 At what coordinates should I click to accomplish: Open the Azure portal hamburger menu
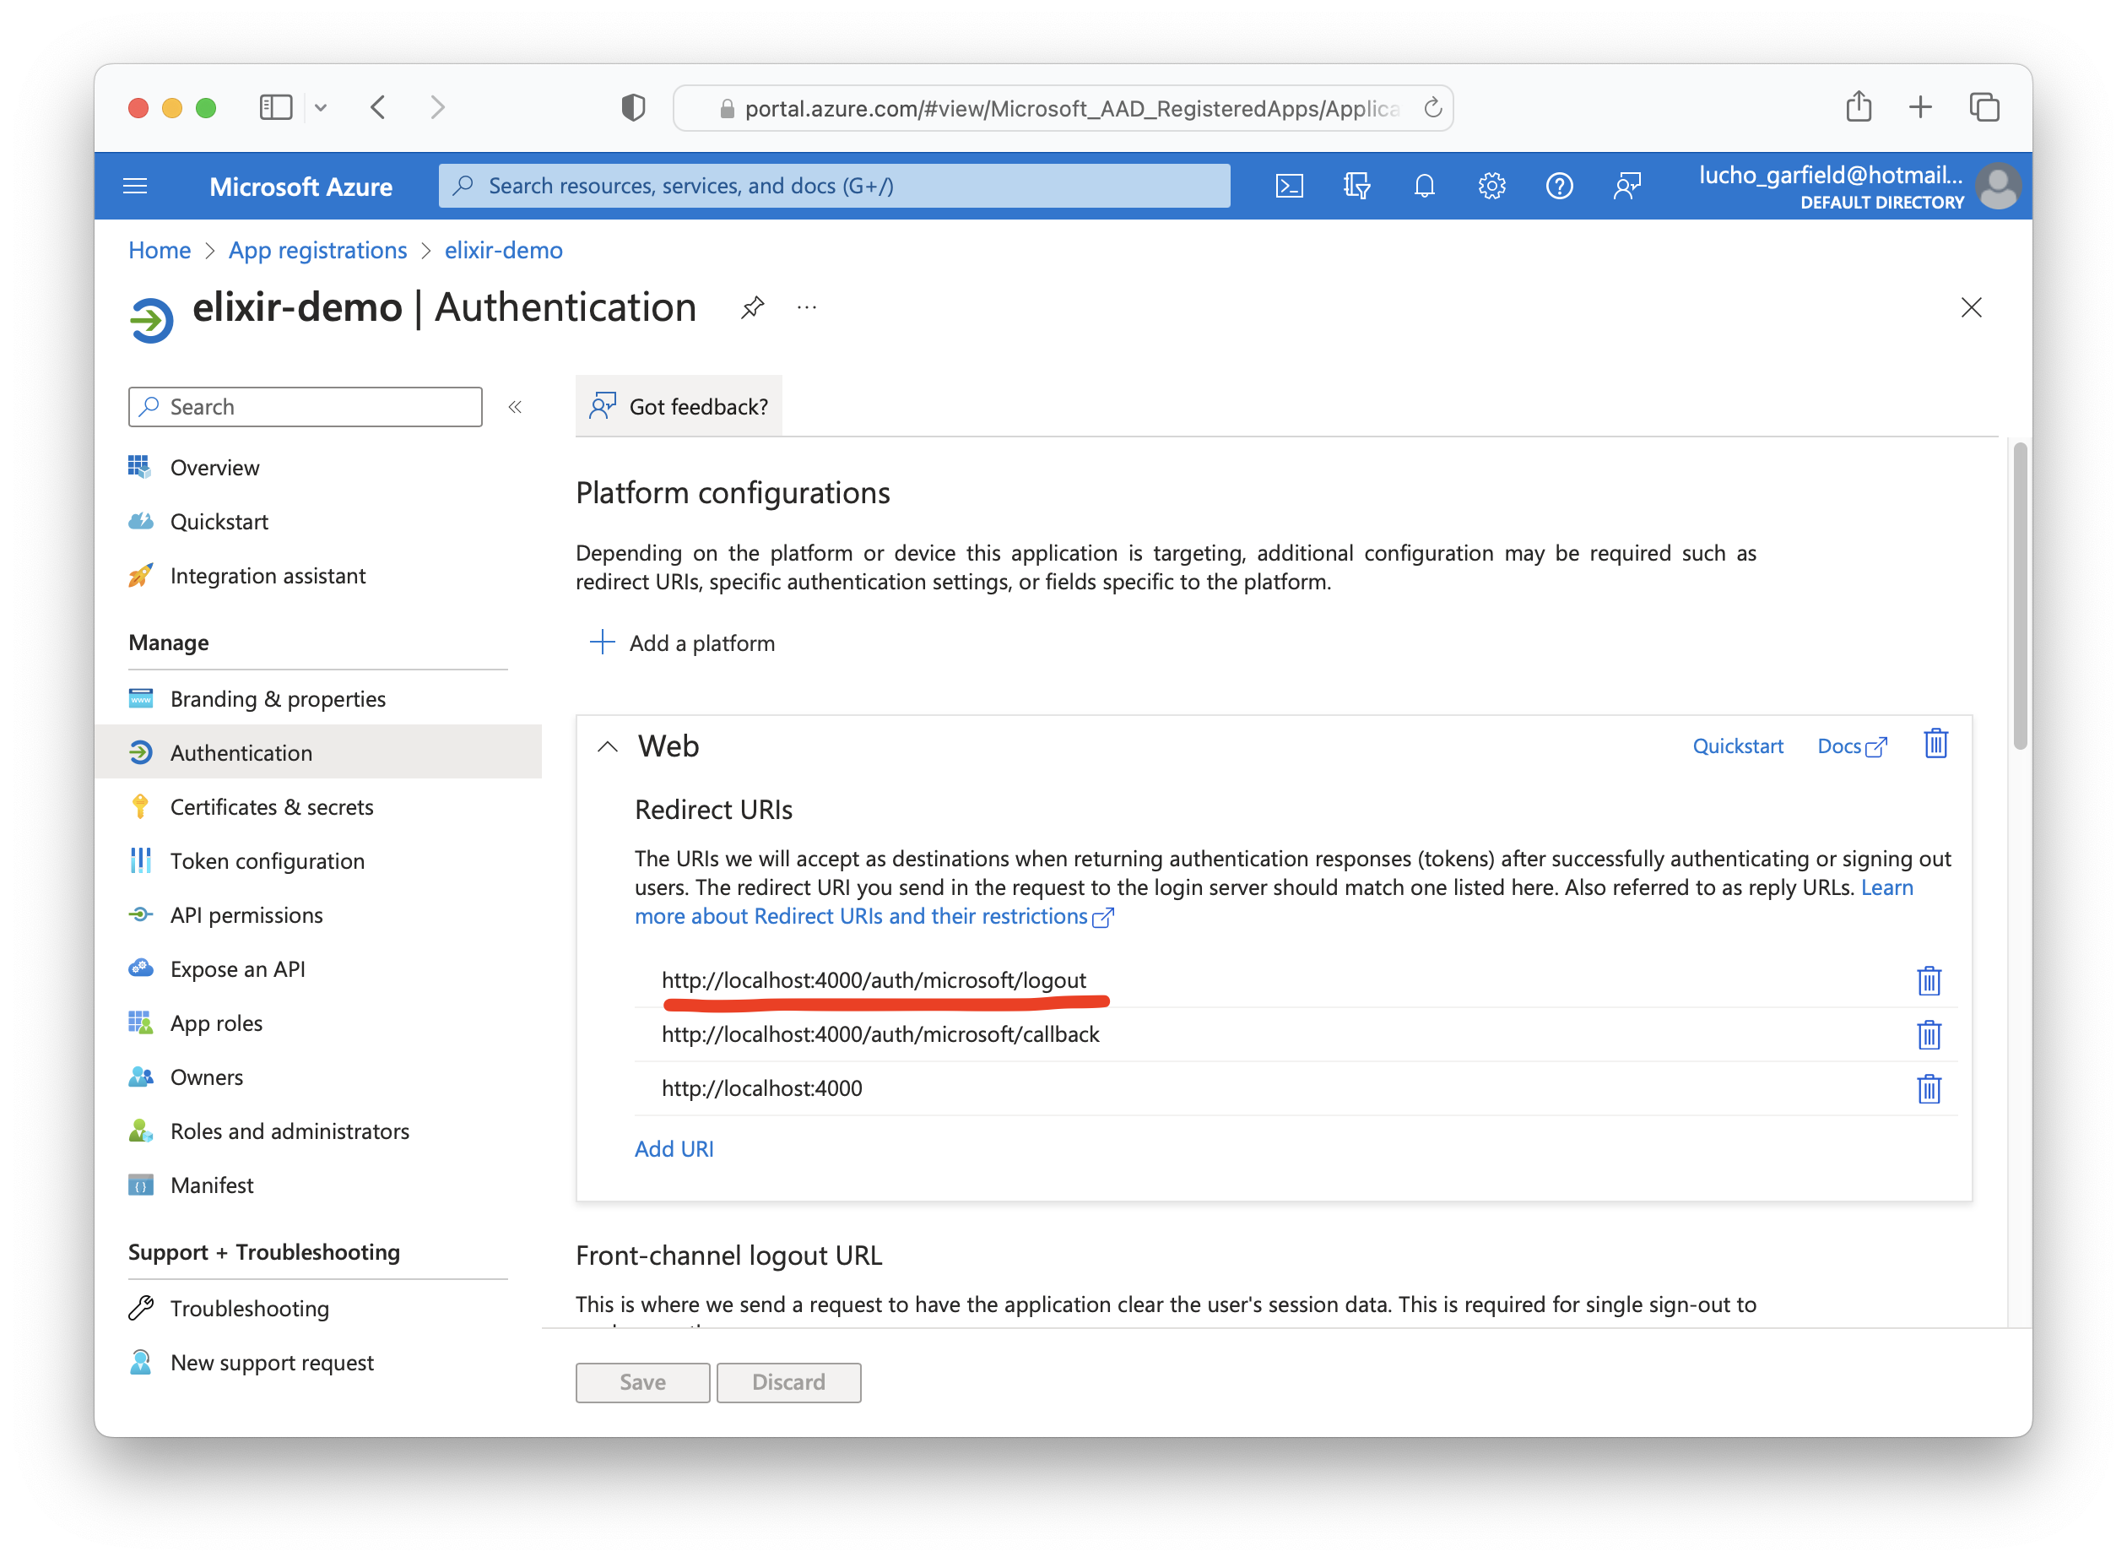pyautogui.click(x=135, y=185)
